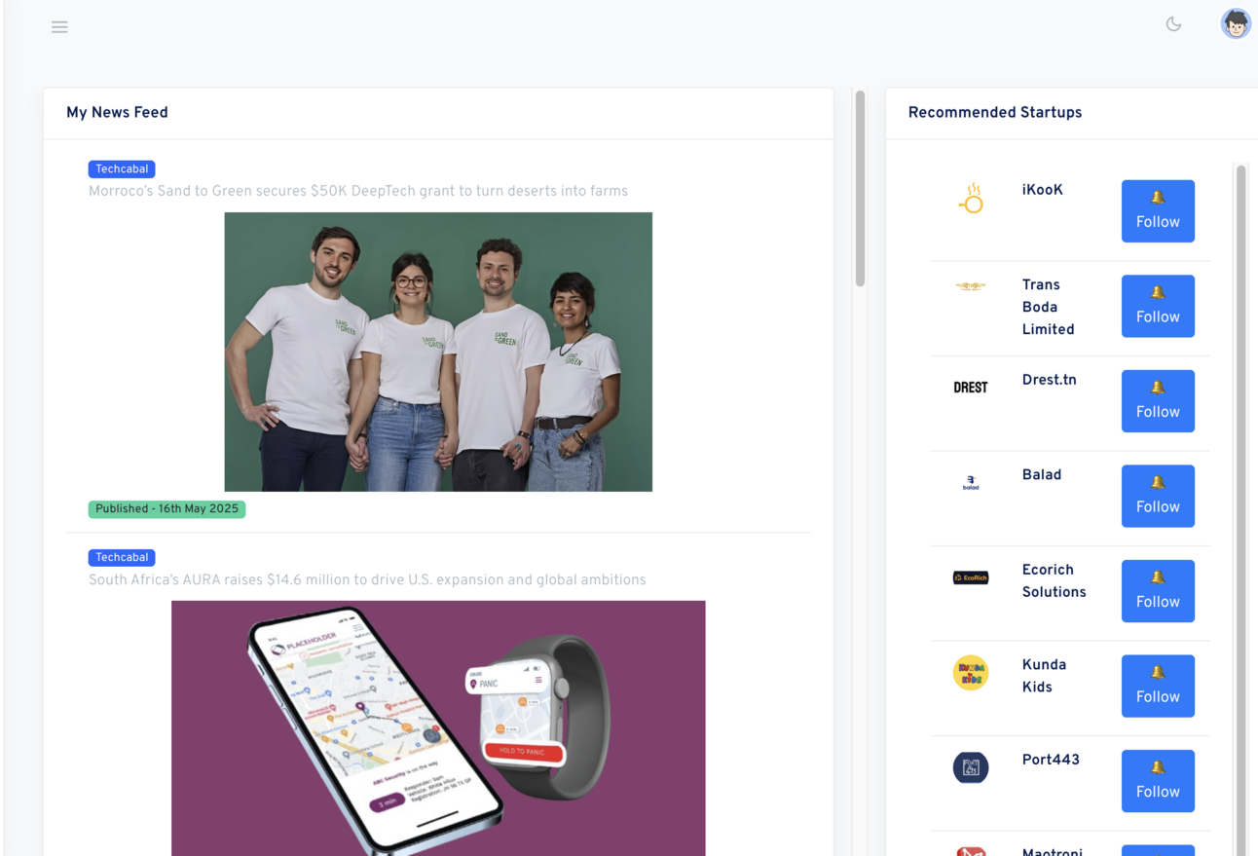Click the Kunda Kids logo
The height and width of the screenshot is (856, 1258).
click(971, 673)
